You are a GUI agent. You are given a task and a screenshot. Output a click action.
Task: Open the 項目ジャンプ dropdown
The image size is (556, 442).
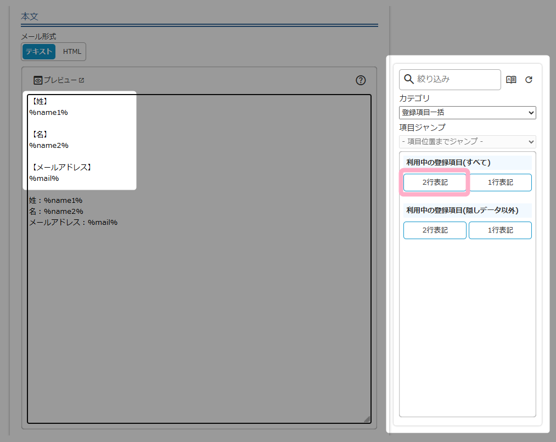coord(467,141)
